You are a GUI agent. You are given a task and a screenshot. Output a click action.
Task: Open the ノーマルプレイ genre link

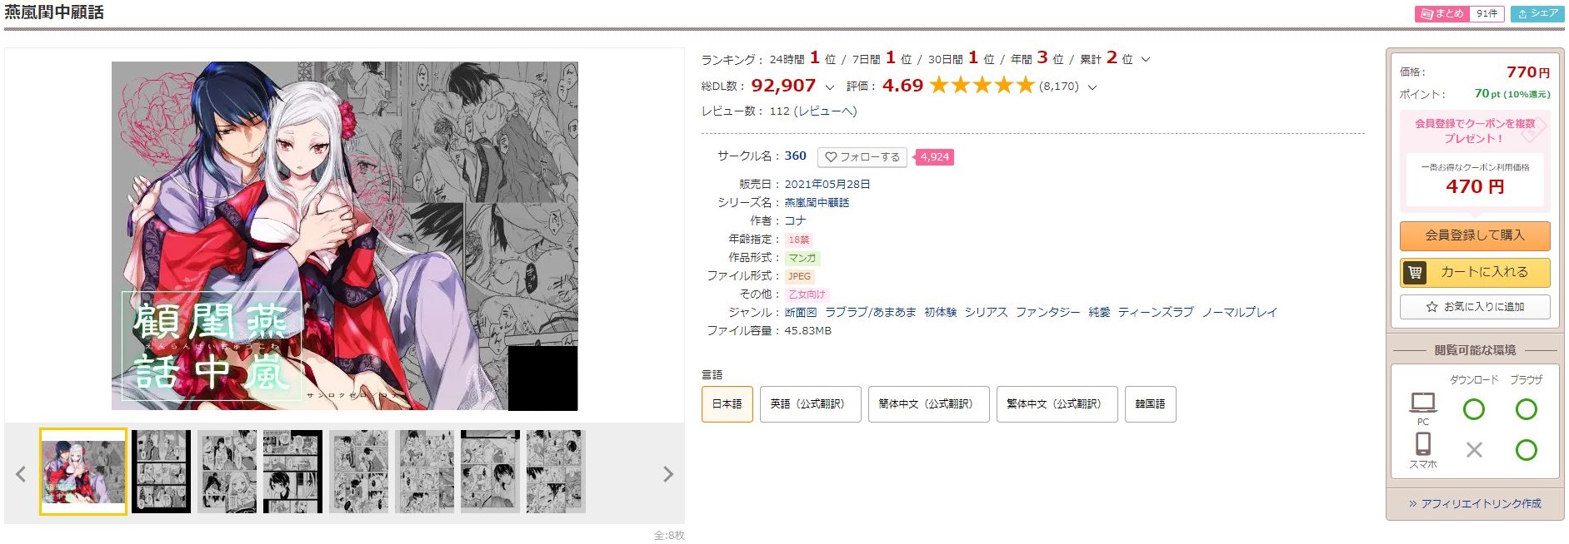pyautogui.click(x=1239, y=312)
